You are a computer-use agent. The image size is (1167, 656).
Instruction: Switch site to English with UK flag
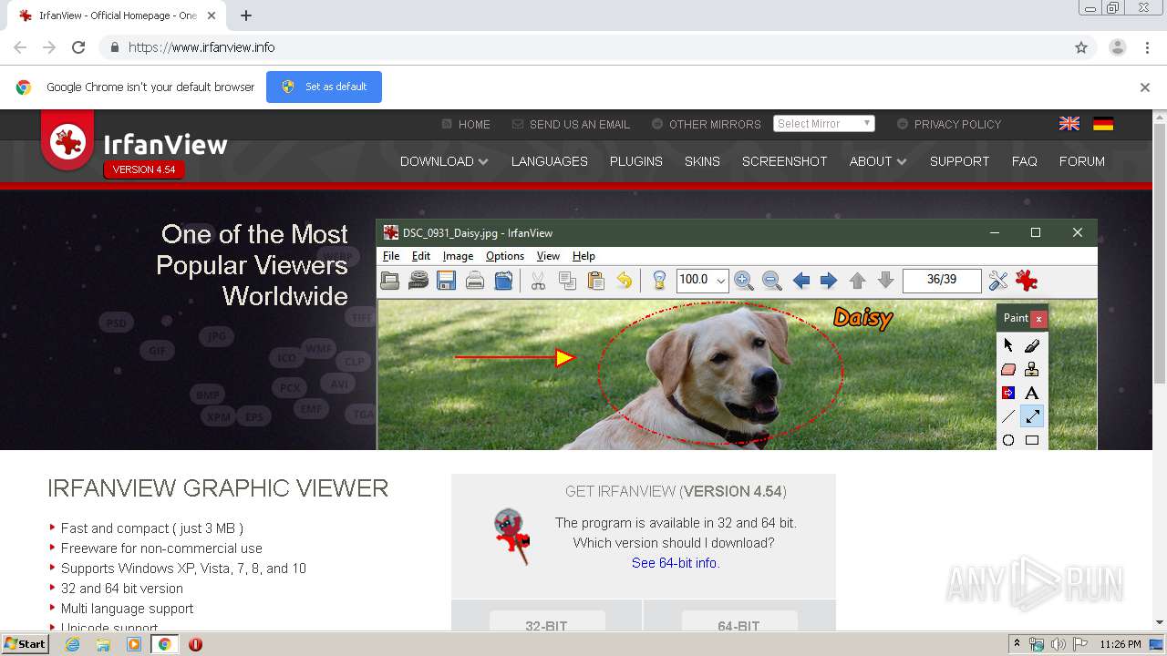pyautogui.click(x=1069, y=124)
